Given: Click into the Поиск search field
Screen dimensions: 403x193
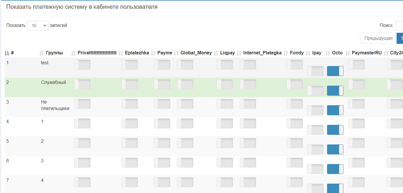Looking at the screenshot, I should point(399,25).
